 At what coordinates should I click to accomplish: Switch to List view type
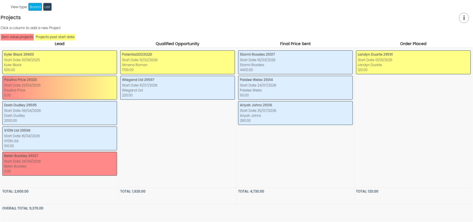(47, 7)
